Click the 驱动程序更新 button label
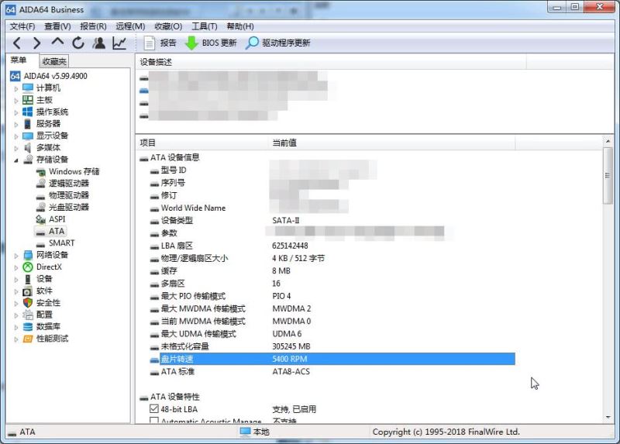Screen dimensions: 620x444 (286, 43)
